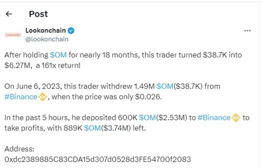Open #Binance hashtag in withdrawal paragraph
This screenshot has height=168, width=261.
21,97
